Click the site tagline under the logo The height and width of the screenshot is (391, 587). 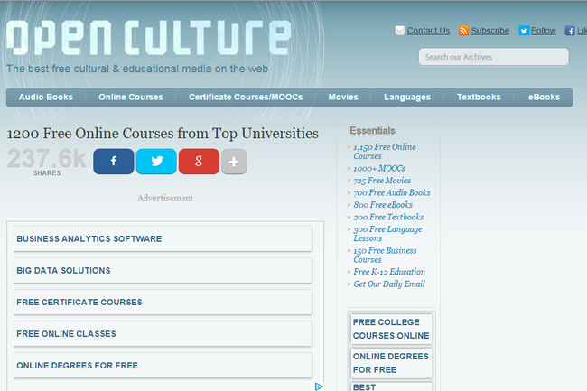click(137, 69)
